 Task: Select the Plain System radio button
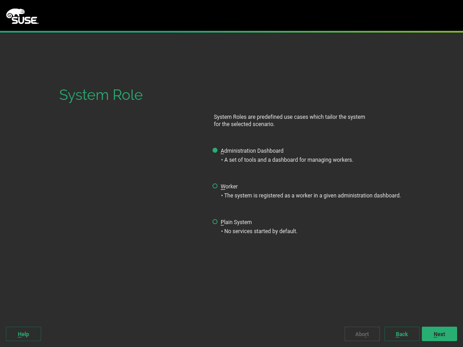point(215,222)
